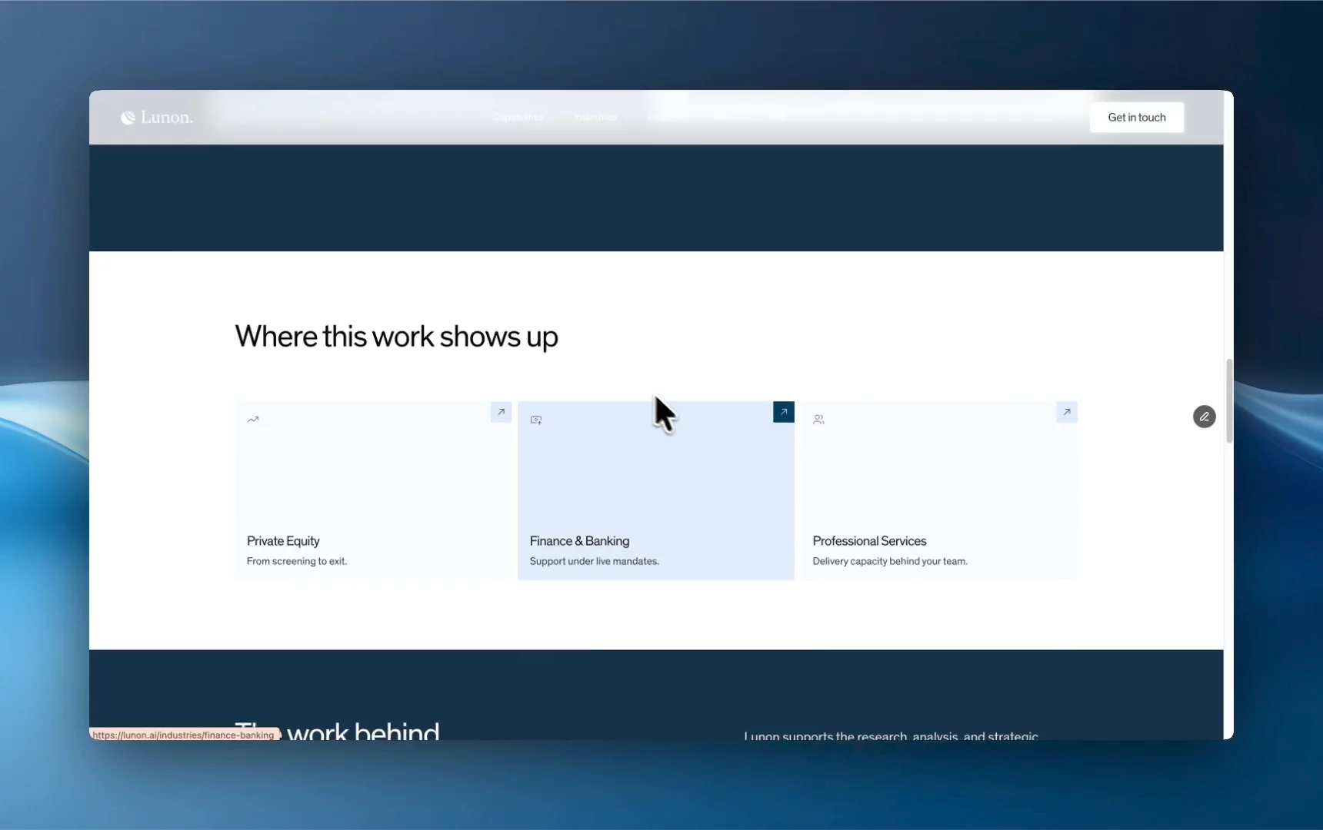
Task: Click 'From screening to exit.' text
Action: [297, 561]
